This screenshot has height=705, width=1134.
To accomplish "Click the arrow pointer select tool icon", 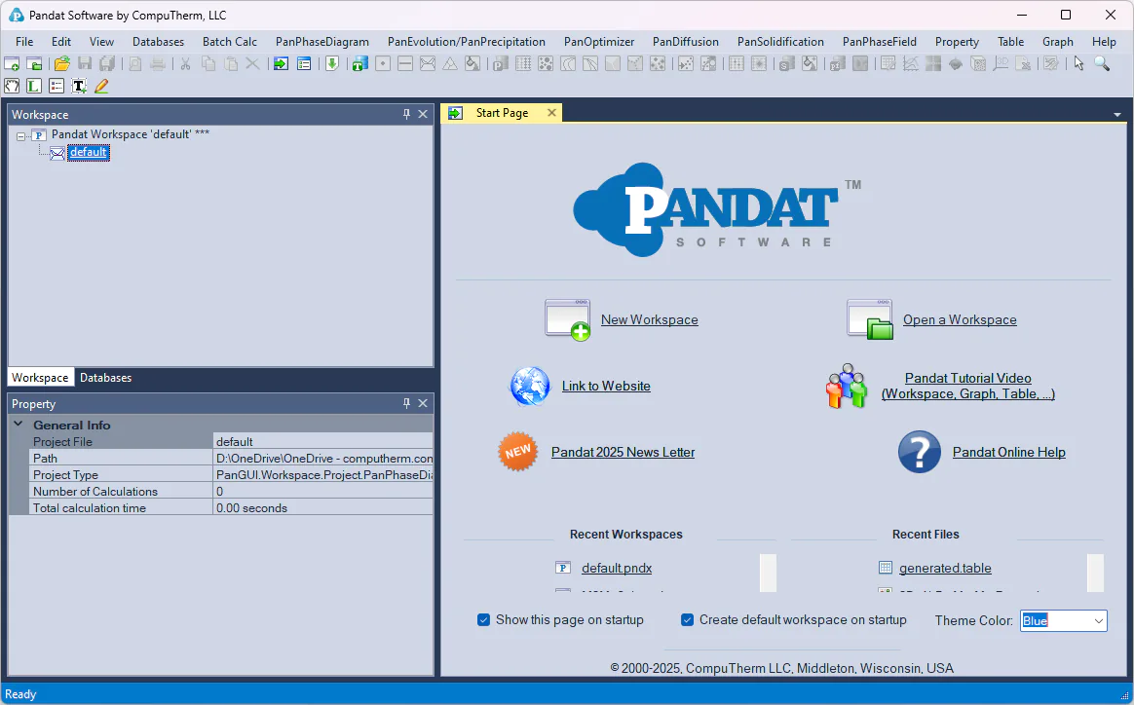I will coord(1078,63).
